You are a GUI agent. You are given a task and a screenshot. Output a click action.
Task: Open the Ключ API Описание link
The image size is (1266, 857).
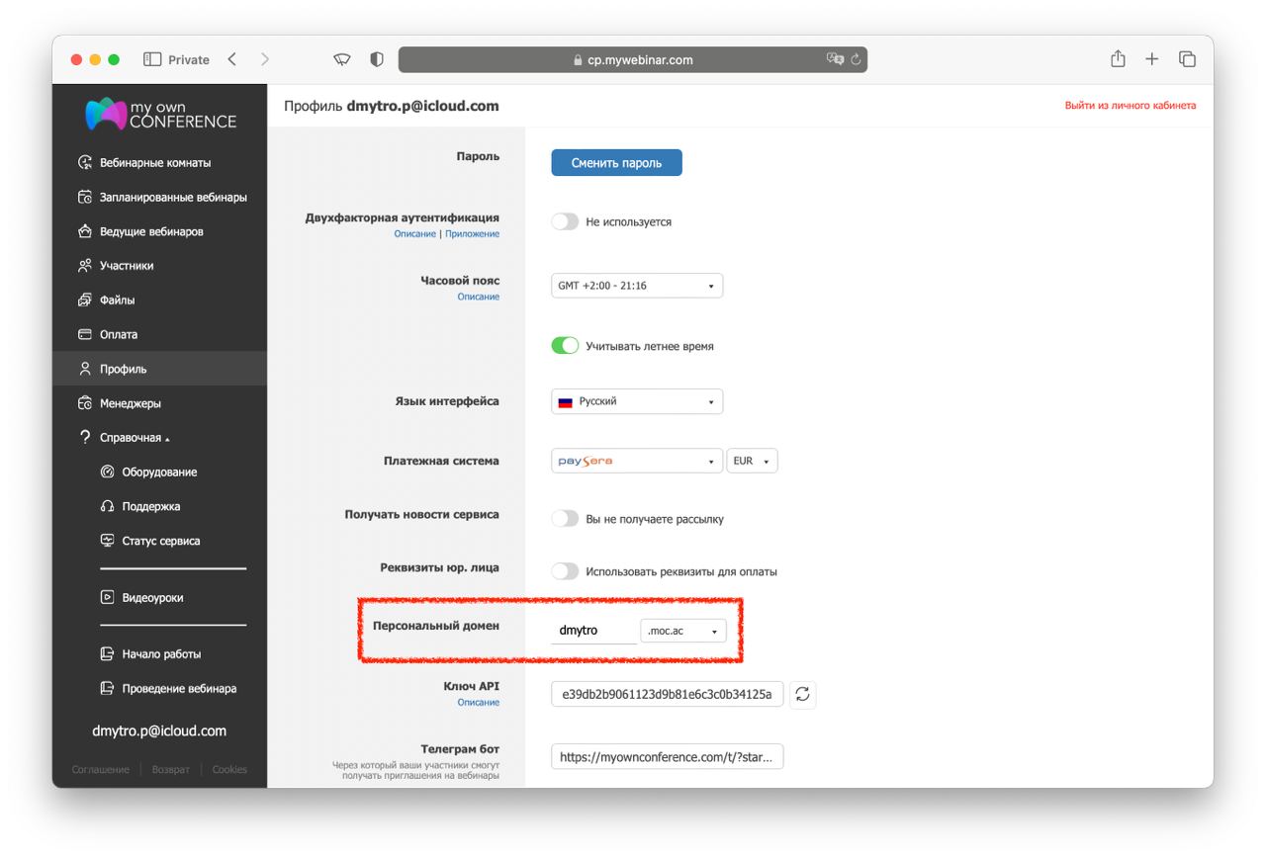click(479, 703)
